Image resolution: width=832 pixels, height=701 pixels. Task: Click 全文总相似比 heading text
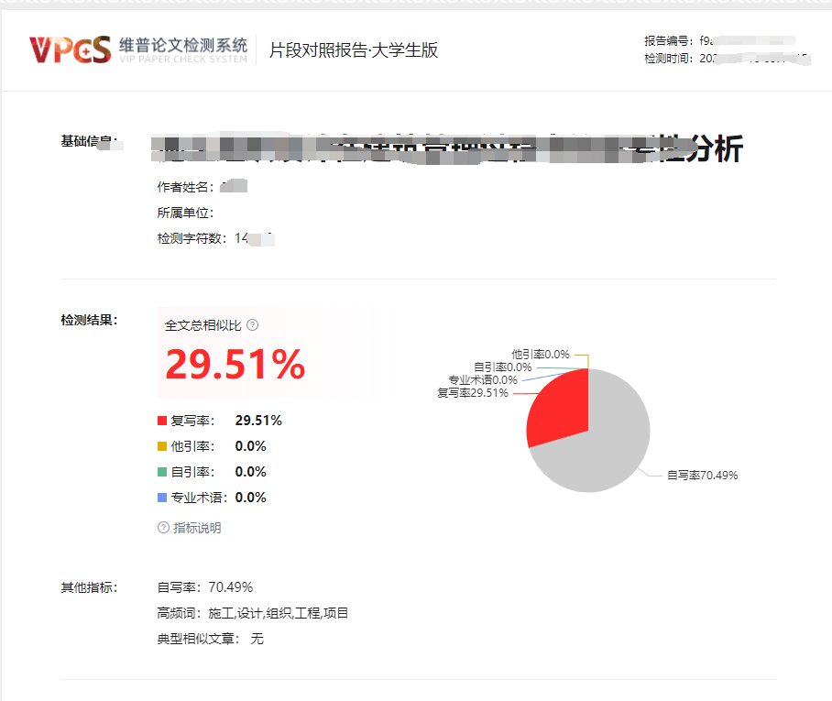[x=203, y=325]
